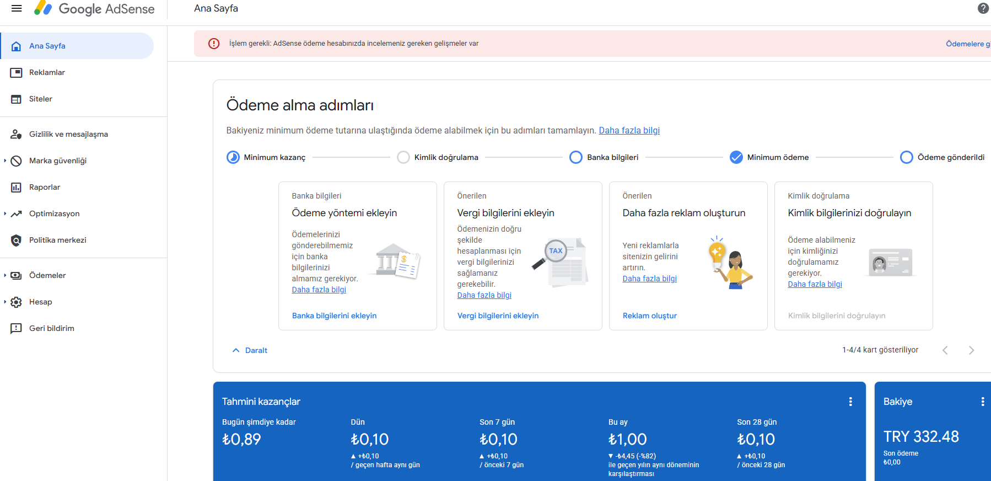Click the Marka güvenliği block icon
This screenshot has width=991, height=481.
point(17,161)
